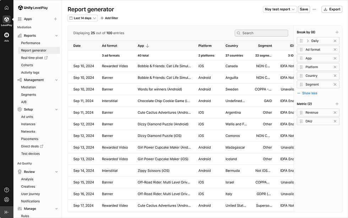348x218 pixels.
Task: Select the Words for winners (Android) cell
Action: [x=160, y=89]
